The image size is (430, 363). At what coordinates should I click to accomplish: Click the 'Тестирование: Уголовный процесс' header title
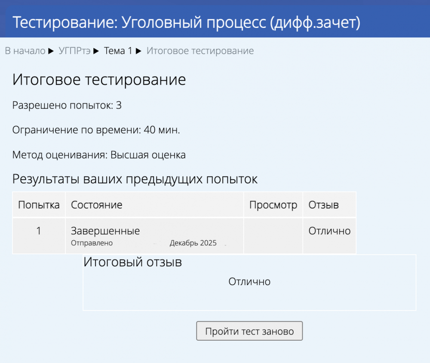click(x=186, y=22)
